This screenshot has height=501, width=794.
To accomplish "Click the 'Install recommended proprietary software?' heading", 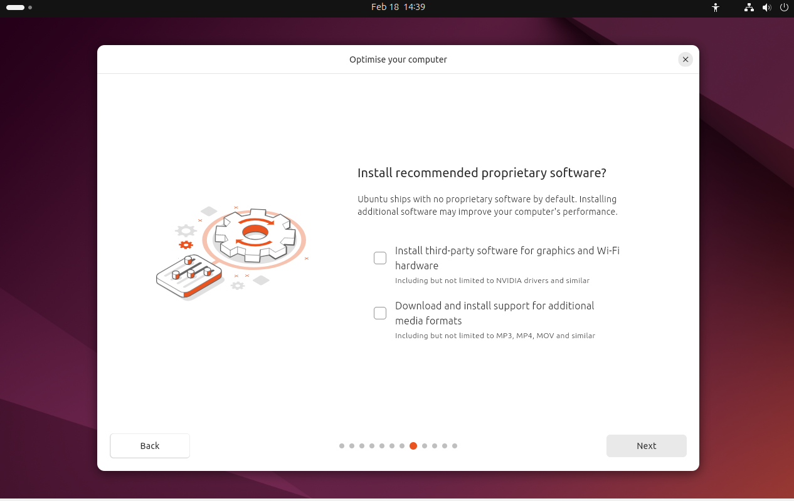I will click(482, 173).
